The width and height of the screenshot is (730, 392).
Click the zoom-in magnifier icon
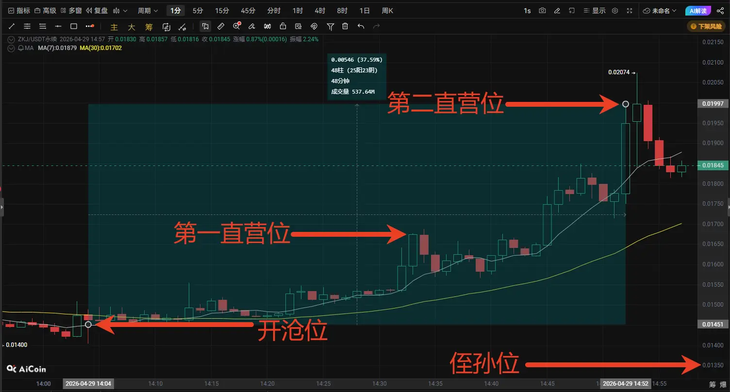coord(236,26)
